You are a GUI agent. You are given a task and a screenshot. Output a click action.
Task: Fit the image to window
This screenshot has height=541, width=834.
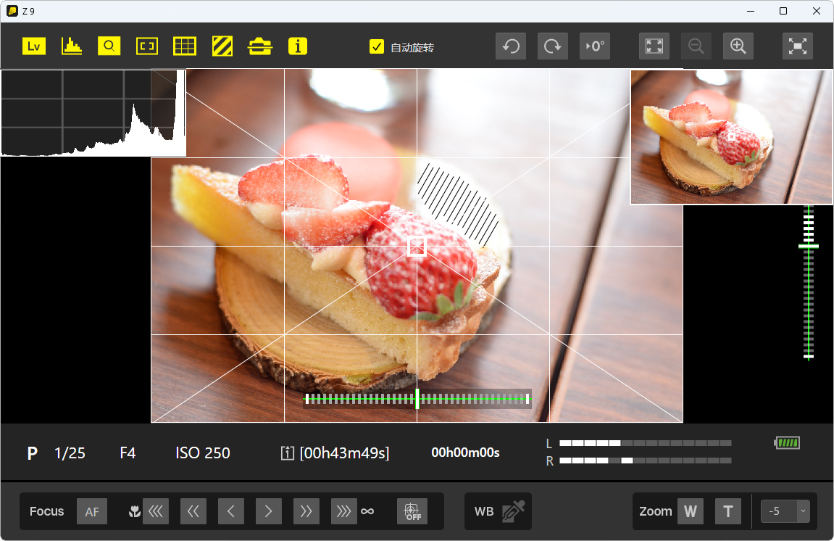[x=654, y=46]
